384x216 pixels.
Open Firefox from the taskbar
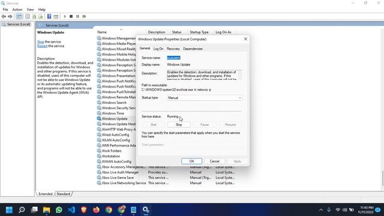[x=96, y=210]
